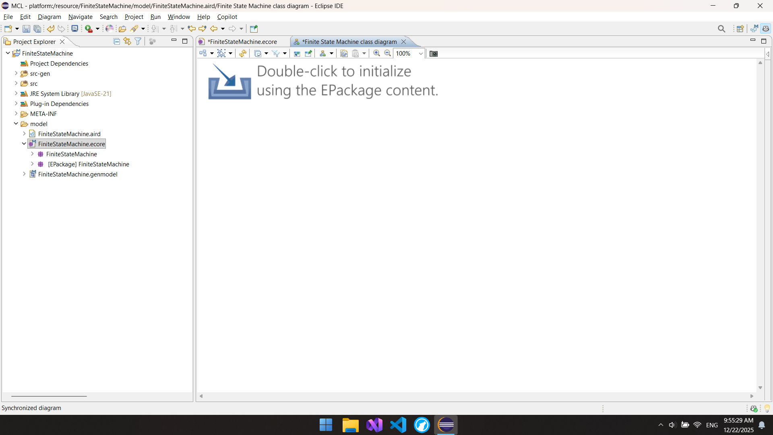Click the Refresh diagram icon

click(x=242, y=53)
